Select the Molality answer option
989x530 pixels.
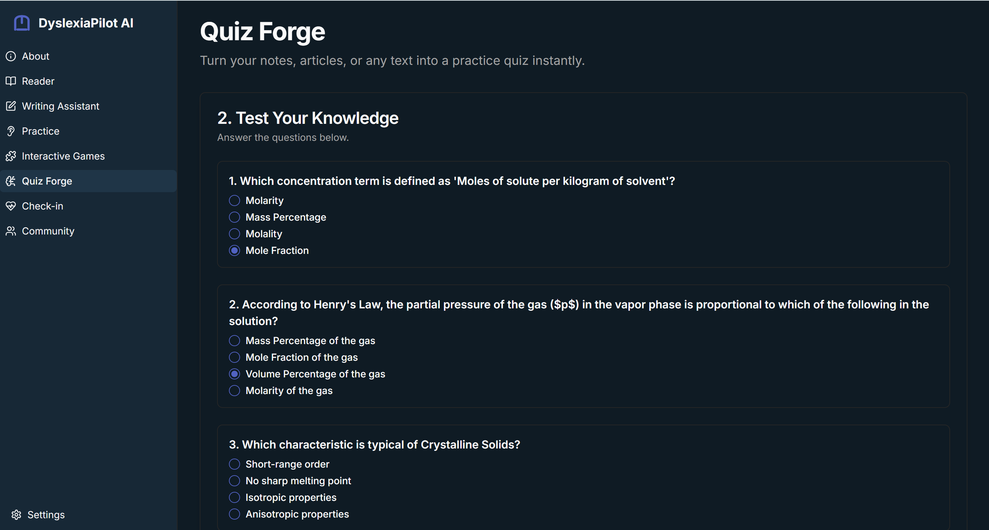pyautogui.click(x=234, y=234)
